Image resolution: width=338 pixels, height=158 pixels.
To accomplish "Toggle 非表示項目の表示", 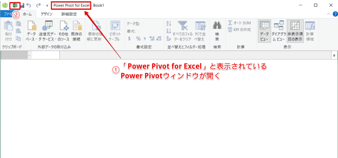I will [x=295, y=31].
